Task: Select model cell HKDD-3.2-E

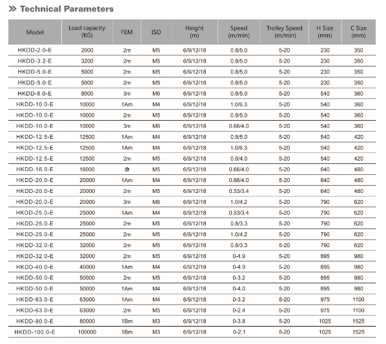Action: 35,61
